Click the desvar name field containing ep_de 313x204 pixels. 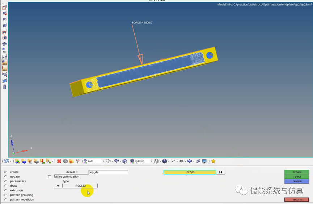(109, 172)
